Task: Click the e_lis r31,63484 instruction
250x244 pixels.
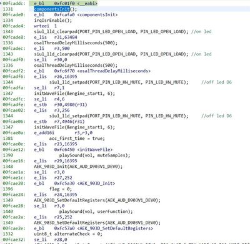Action: [56, 37]
